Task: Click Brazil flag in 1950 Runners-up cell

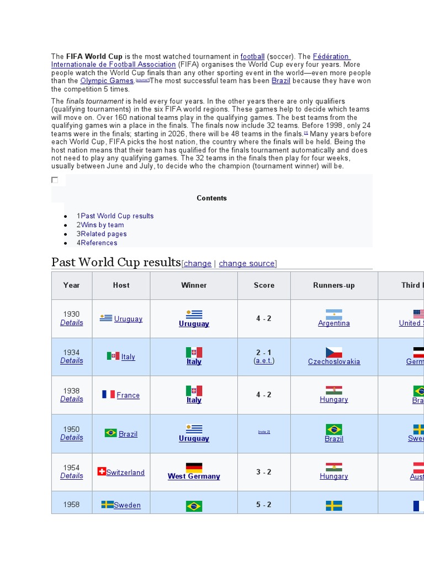Action: point(334,429)
